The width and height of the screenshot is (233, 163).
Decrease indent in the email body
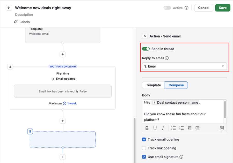(x=190, y=128)
